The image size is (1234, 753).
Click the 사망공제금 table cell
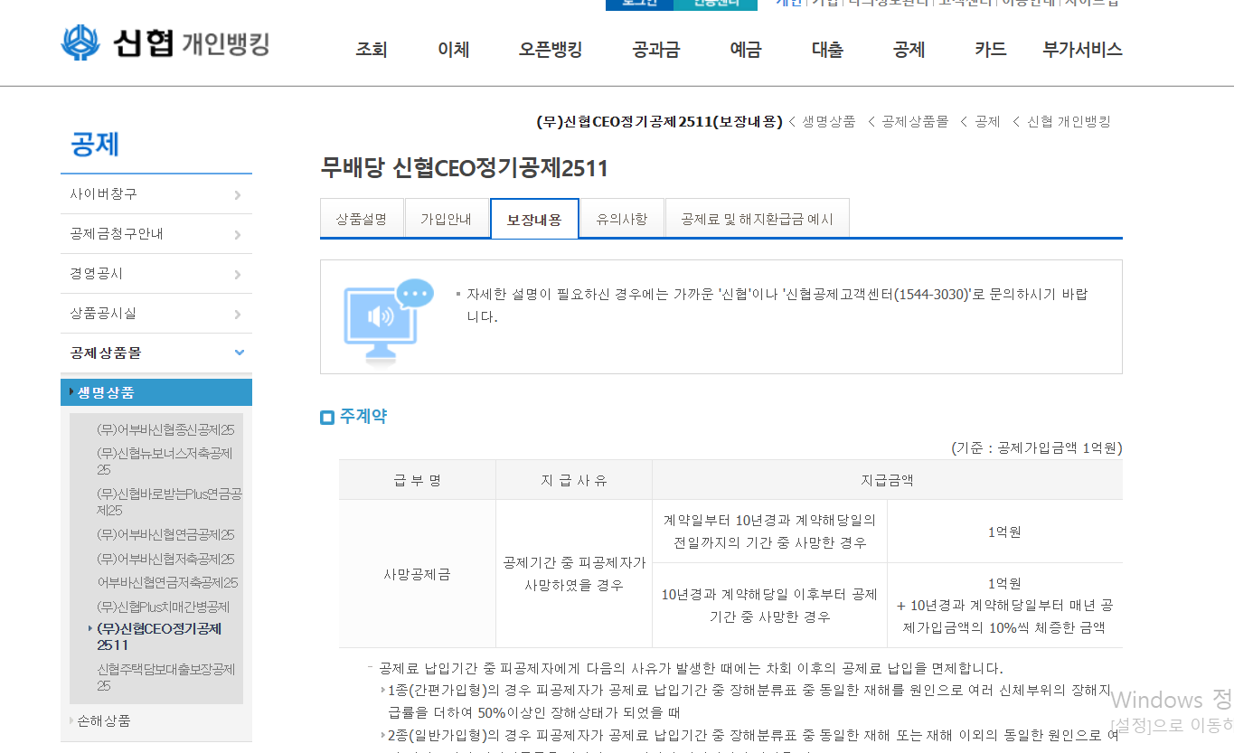coord(418,574)
